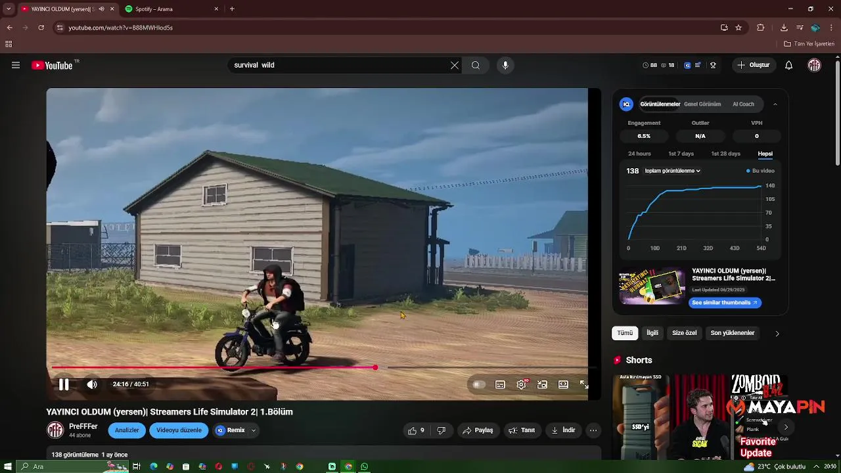Click the Paylaş share button
Image resolution: width=841 pixels, height=473 pixels.
[478, 430]
